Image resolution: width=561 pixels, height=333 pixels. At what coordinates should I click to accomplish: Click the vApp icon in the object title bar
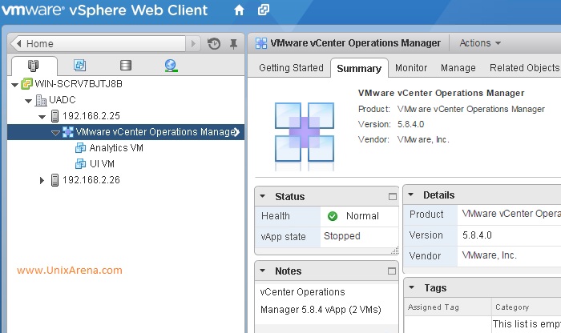click(261, 43)
